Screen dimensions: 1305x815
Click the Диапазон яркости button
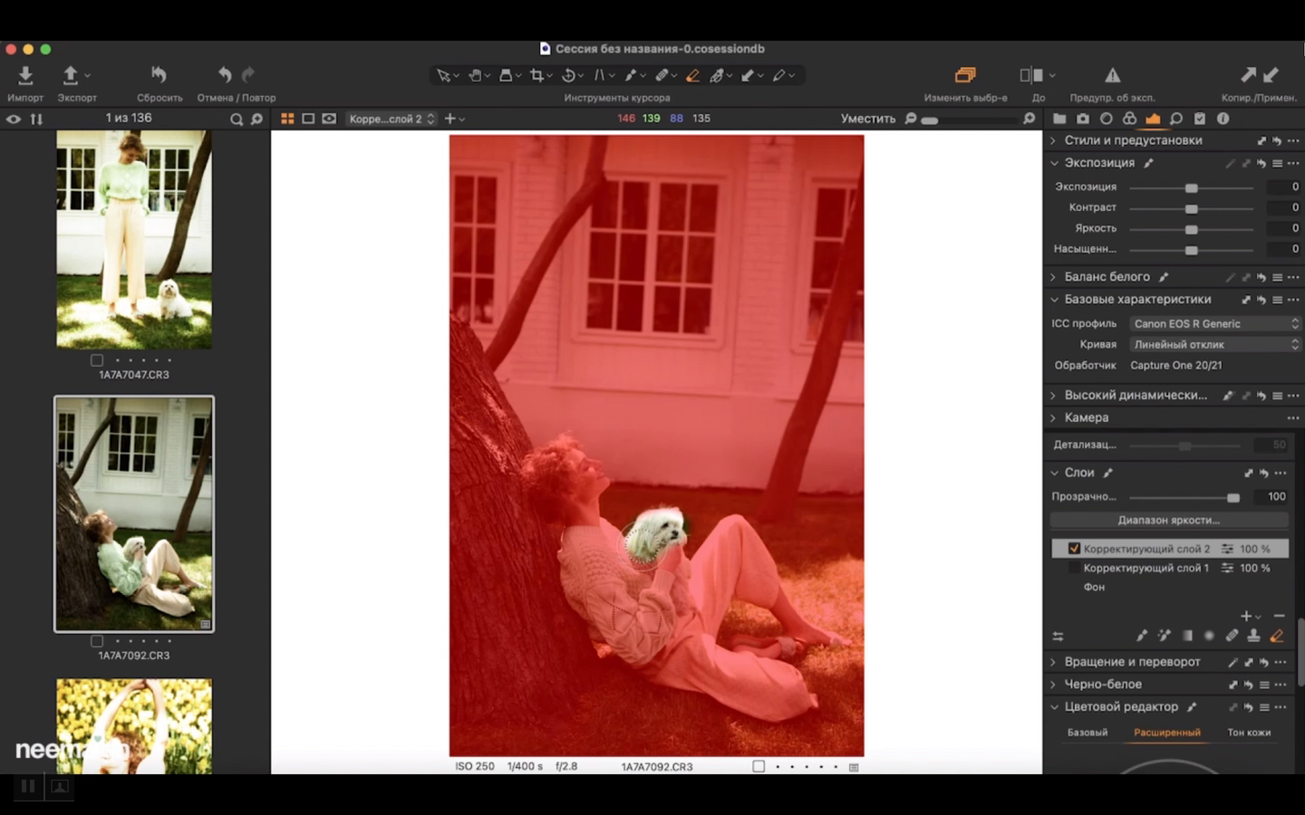tap(1168, 521)
